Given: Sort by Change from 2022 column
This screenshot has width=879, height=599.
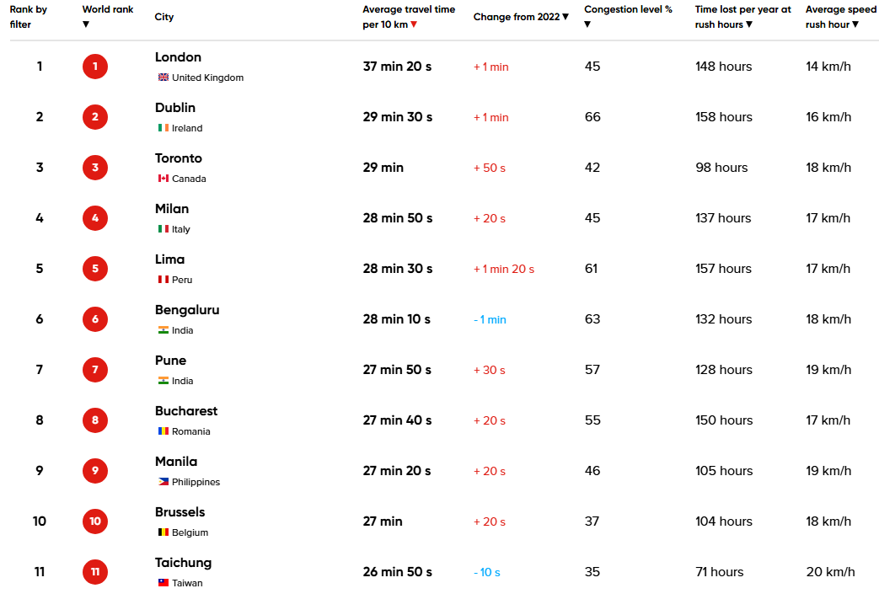Looking at the screenshot, I should 565,17.
